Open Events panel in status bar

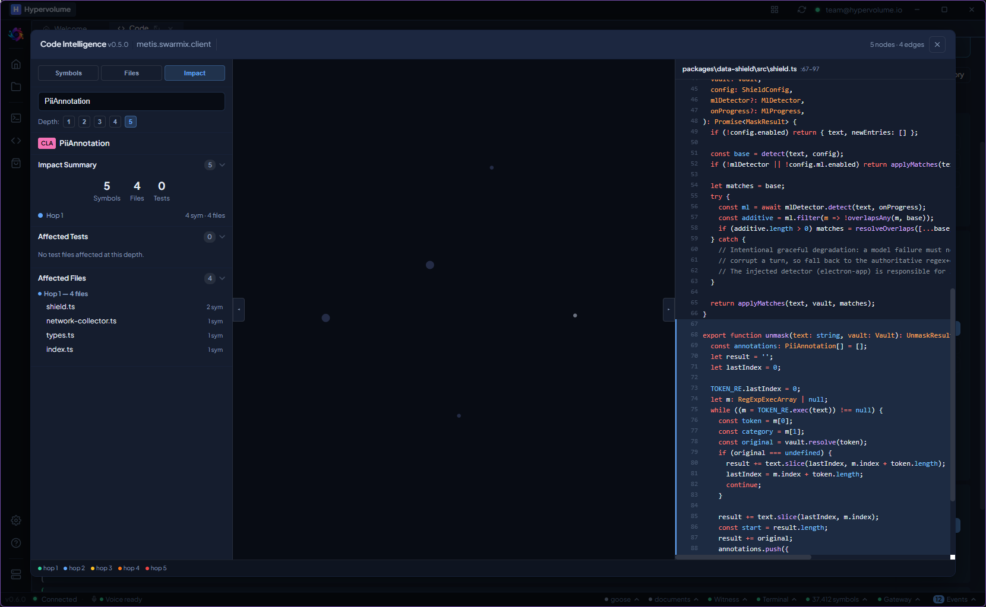(955, 599)
